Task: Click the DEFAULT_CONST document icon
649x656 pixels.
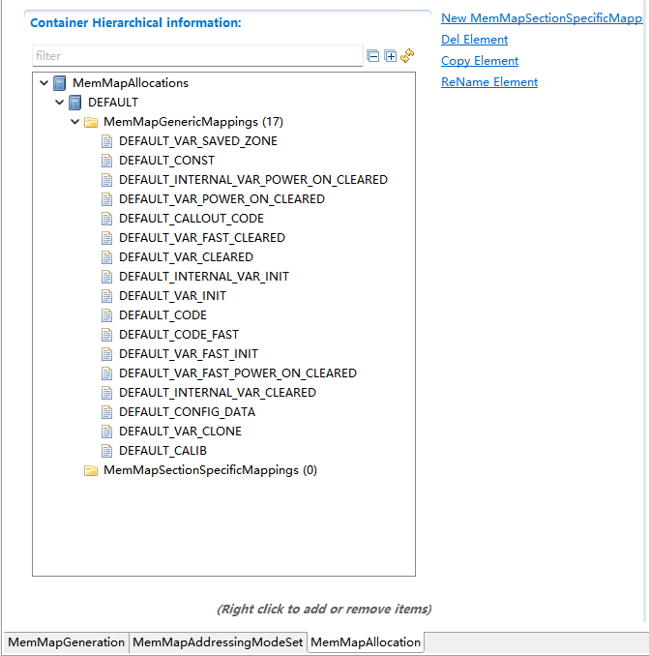Action: pos(106,161)
